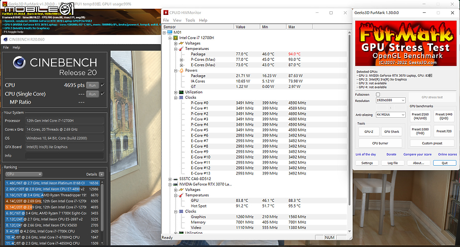The height and width of the screenshot is (247, 460).
Task: Select ranking entry Intel Core i7-7700K
Action: (x=52, y=231)
